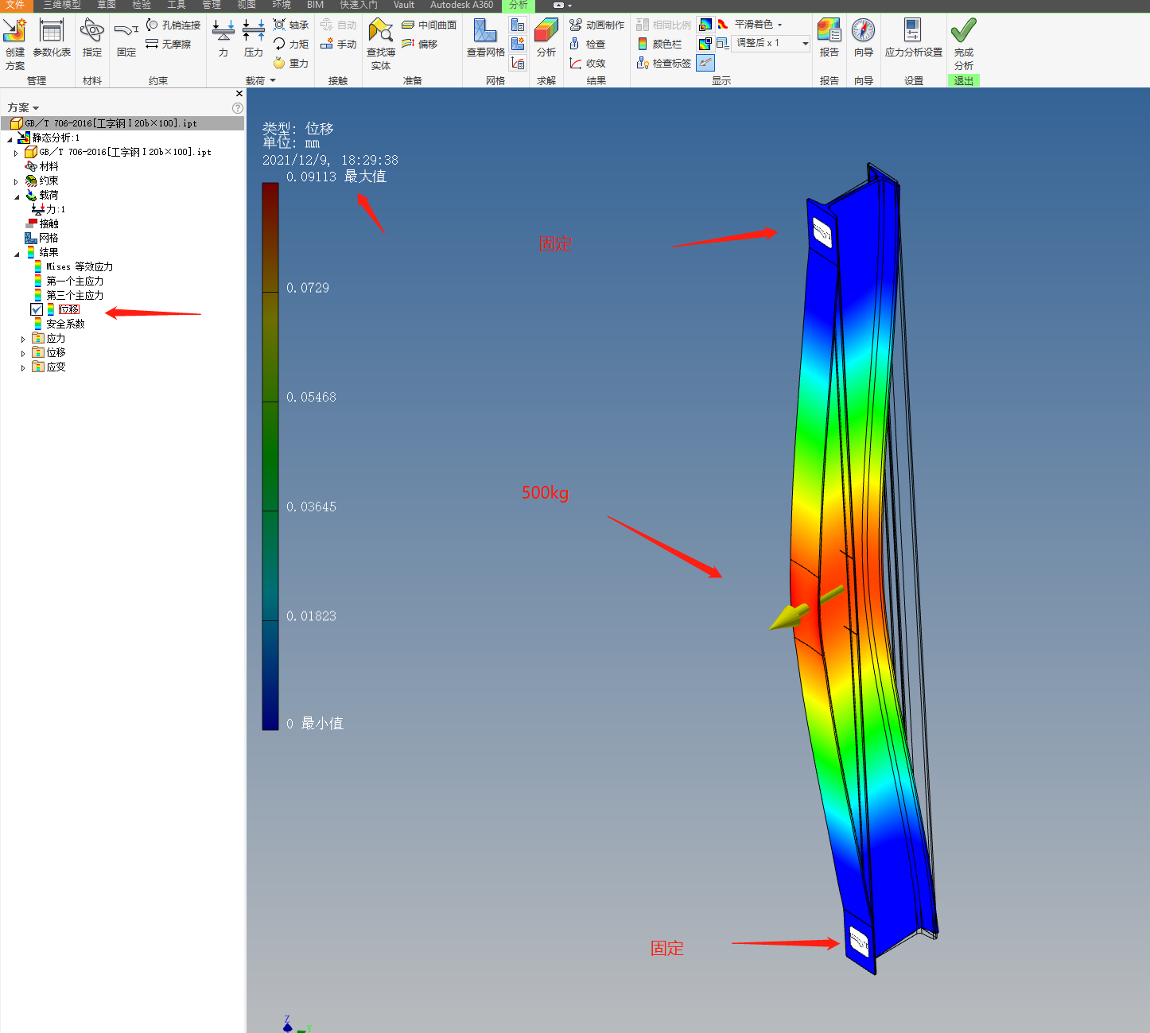Screen dimensions: 1150x1033
Task: Add a 轴承 bearing load
Action: (x=291, y=25)
